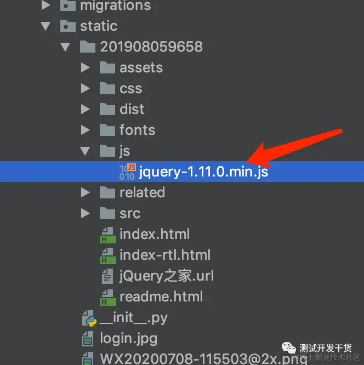Expand the fonts folder arrow
364x365 pixels.
pyautogui.click(x=86, y=130)
